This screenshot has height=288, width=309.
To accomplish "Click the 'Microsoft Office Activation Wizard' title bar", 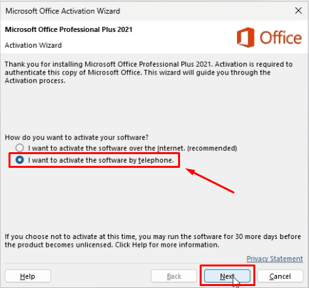I will pyautogui.click(x=63, y=11).
